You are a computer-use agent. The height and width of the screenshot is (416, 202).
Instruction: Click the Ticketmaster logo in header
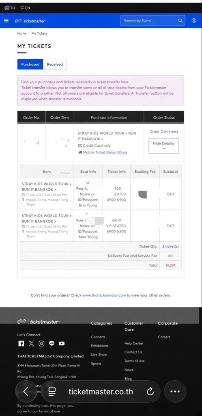pos(30,21)
